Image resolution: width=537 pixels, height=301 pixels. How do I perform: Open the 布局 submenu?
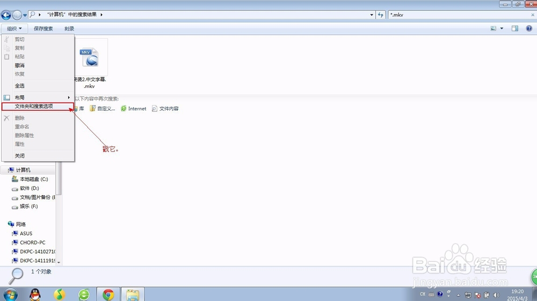pos(38,97)
